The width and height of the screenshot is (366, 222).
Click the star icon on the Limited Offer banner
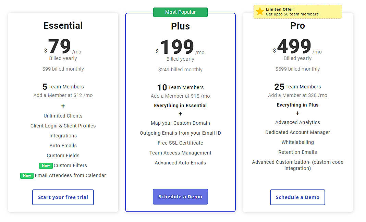[259, 11]
